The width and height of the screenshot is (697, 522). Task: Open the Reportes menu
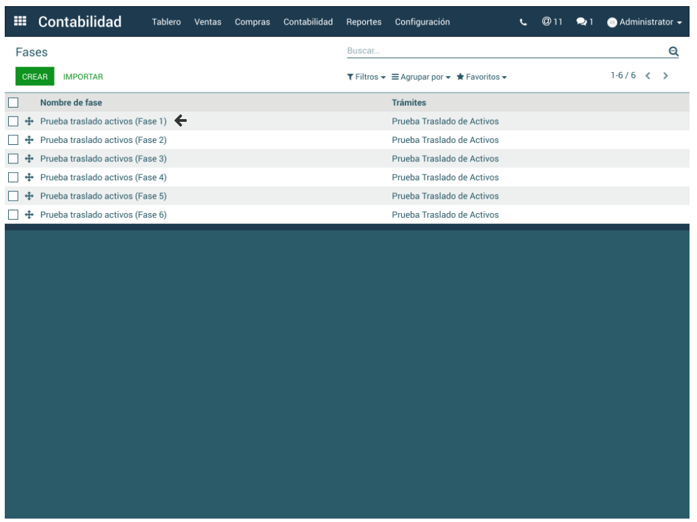pos(364,22)
